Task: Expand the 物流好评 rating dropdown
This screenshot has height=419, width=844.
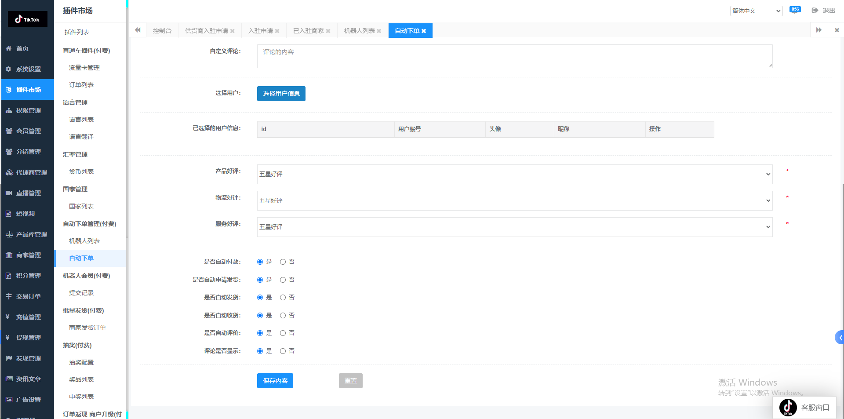Action: coord(514,201)
